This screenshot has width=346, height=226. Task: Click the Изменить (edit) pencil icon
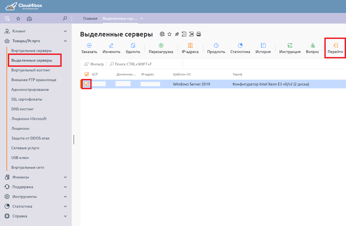click(x=111, y=45)
